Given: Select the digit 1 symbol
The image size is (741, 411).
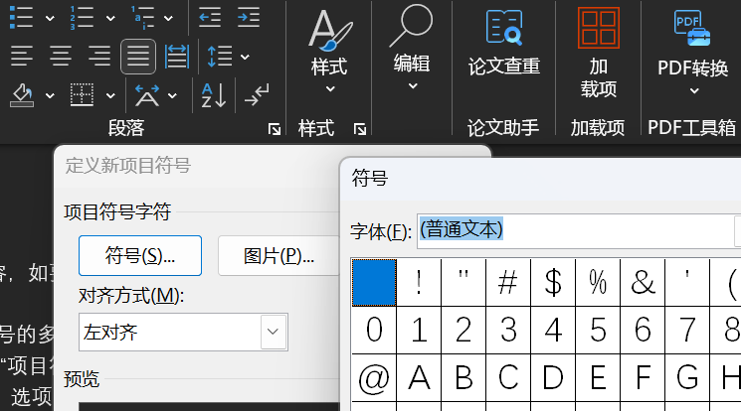Looking at the screenshot, I should click(419, 330).
